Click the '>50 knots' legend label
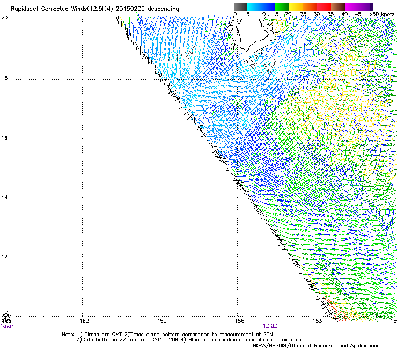The width and height of the screenshot is (397, 349). pyautogui.click(x=381, y=14)
